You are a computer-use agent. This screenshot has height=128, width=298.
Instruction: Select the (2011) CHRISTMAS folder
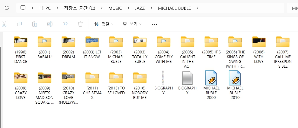[x=92, y=86]
